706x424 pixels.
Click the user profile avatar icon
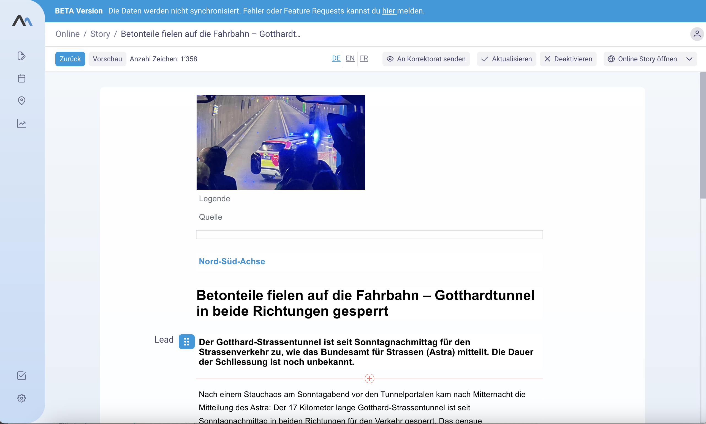(x=697, y=34)
